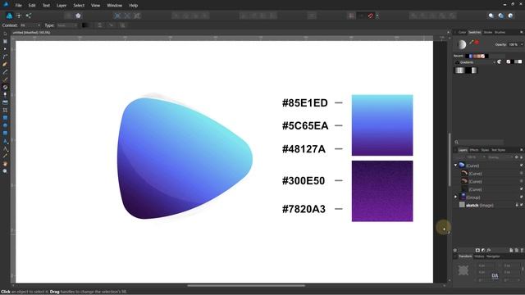The image size is (525, 295).
Task: Select the first gradient swatch
Action: coord(459,70)
